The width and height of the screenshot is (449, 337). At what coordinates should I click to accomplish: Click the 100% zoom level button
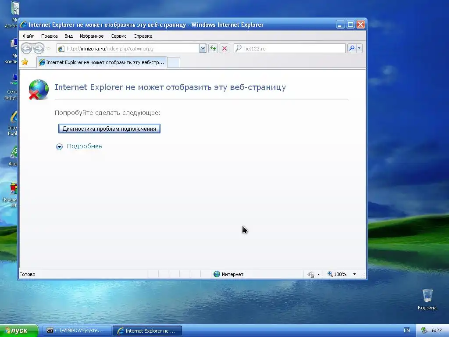[337, 274]
